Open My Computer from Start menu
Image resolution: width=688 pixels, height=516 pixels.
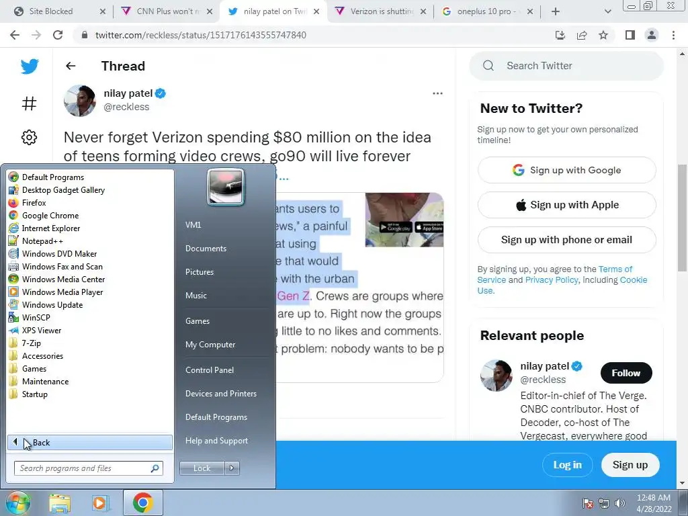[x=210, y=345]
